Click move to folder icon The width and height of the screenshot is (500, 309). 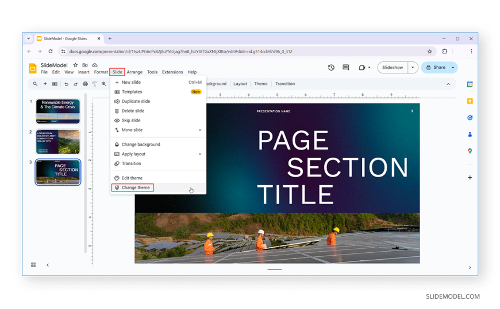[85, 65]
